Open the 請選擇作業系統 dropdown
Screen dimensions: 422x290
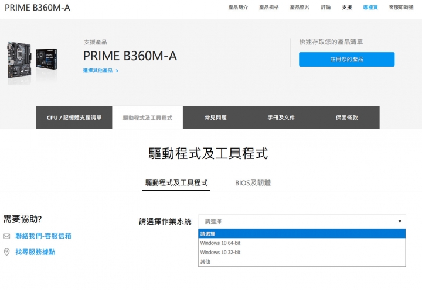coord(302,222)
